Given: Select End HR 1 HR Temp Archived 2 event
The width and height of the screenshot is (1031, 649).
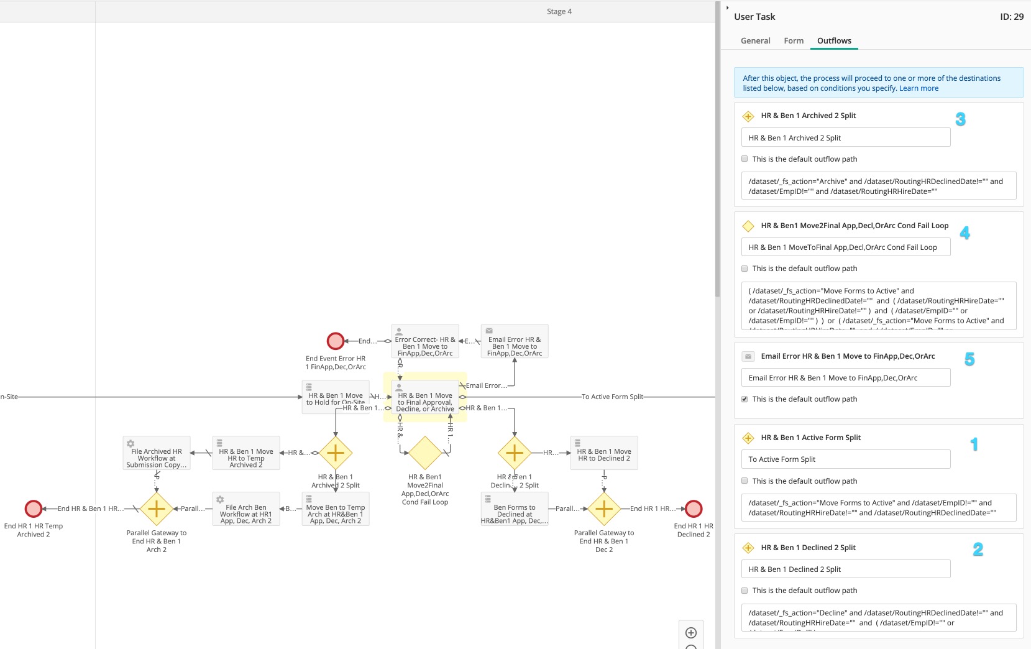Looking at the screenshot, I should (x=34, y=509).
